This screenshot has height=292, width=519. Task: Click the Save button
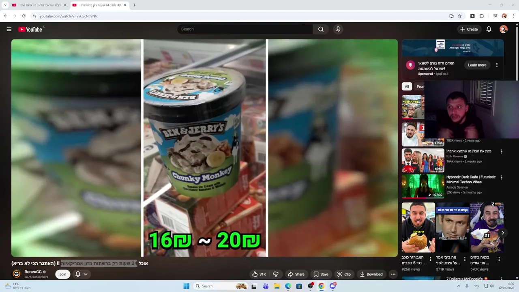321,274
